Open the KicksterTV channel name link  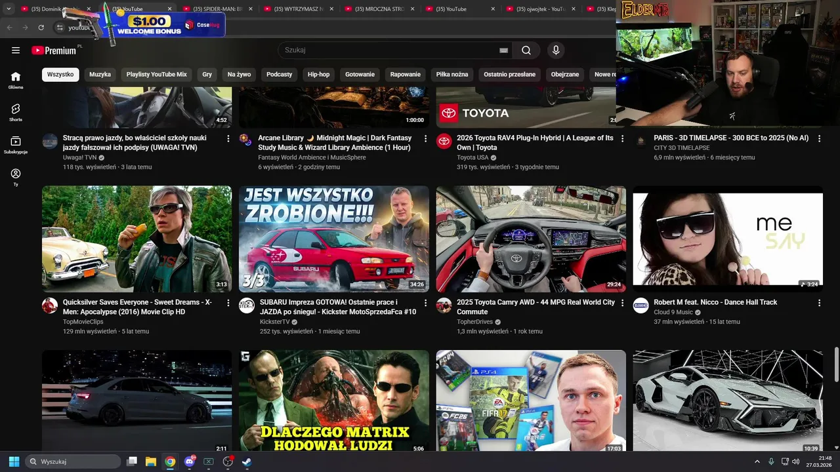point(274,322)
